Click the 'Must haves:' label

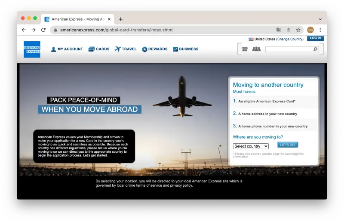244,92
